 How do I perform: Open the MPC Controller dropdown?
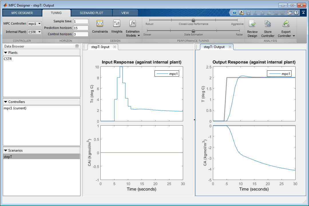(x=35, y=24)
